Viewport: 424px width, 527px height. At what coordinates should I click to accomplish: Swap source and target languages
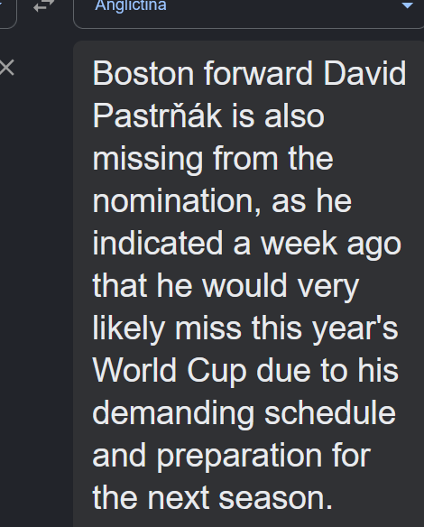43,5
